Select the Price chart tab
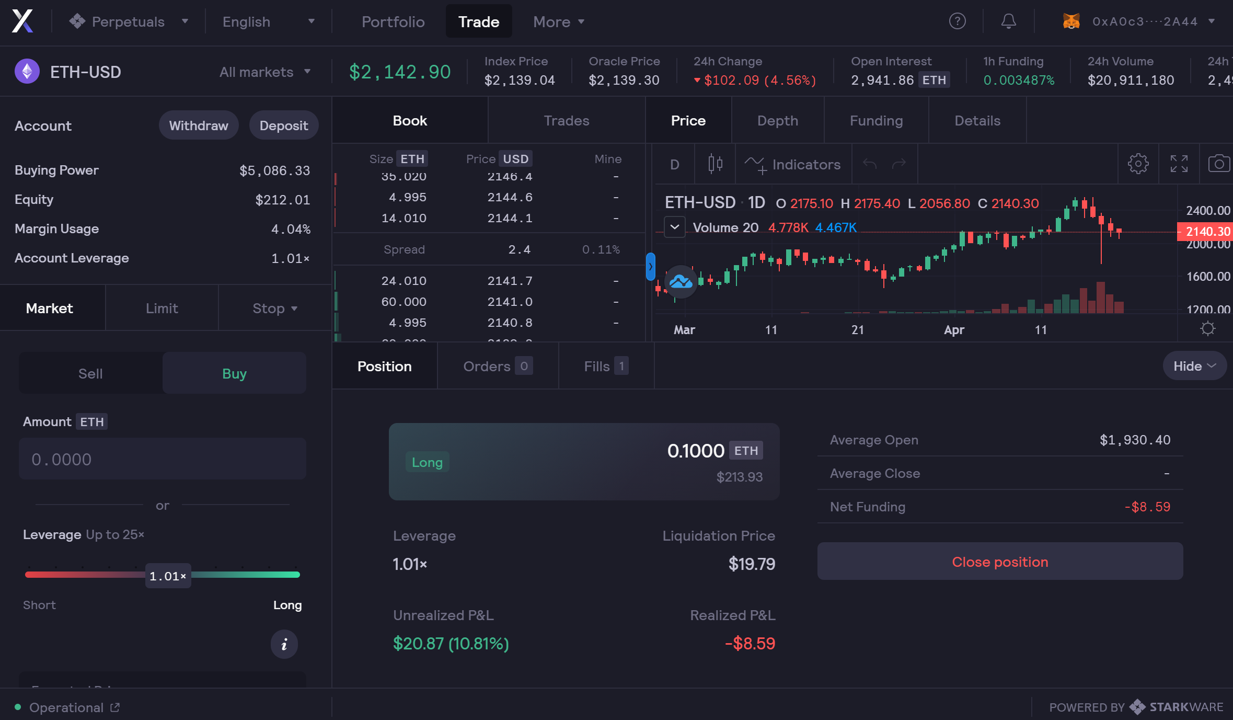This screenshot has height=720, width=1233. click(x=688, y=120)
